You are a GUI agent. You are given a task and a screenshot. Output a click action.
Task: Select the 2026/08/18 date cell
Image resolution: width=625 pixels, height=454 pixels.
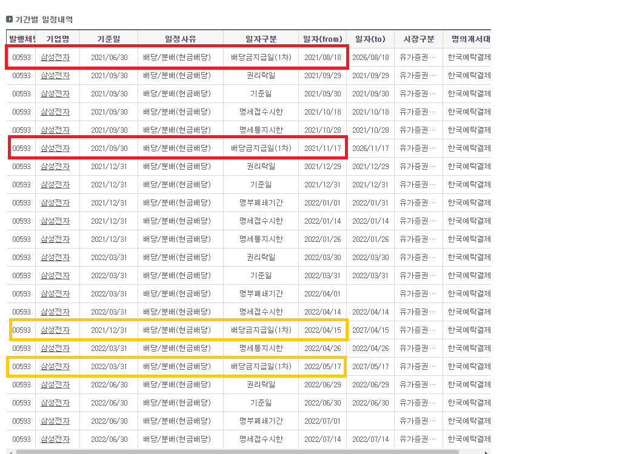coord(370,58)
